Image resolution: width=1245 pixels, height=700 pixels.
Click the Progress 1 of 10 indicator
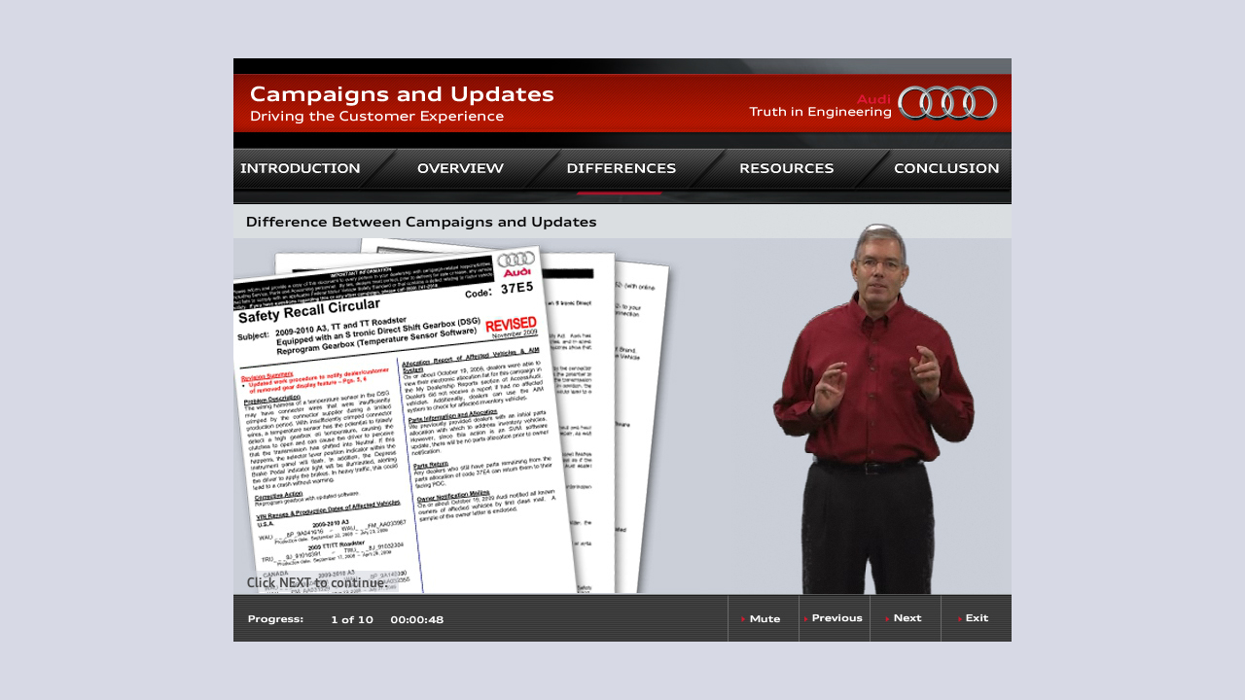click(x=351, y=618)
